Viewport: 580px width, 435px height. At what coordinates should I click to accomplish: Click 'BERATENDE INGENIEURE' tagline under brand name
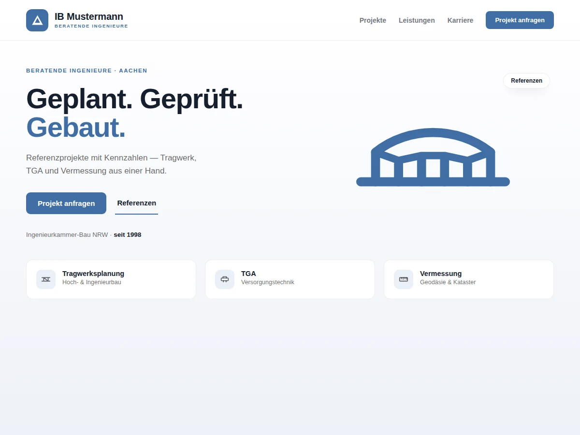pos(91,26)
